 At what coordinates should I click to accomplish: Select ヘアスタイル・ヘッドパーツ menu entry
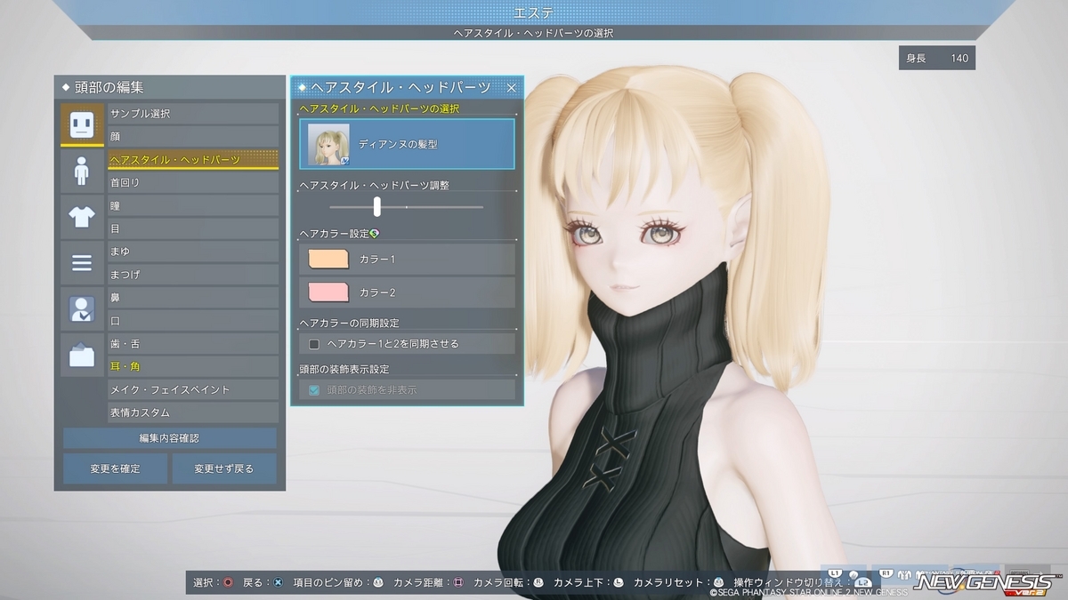click(x=193, y=160)
